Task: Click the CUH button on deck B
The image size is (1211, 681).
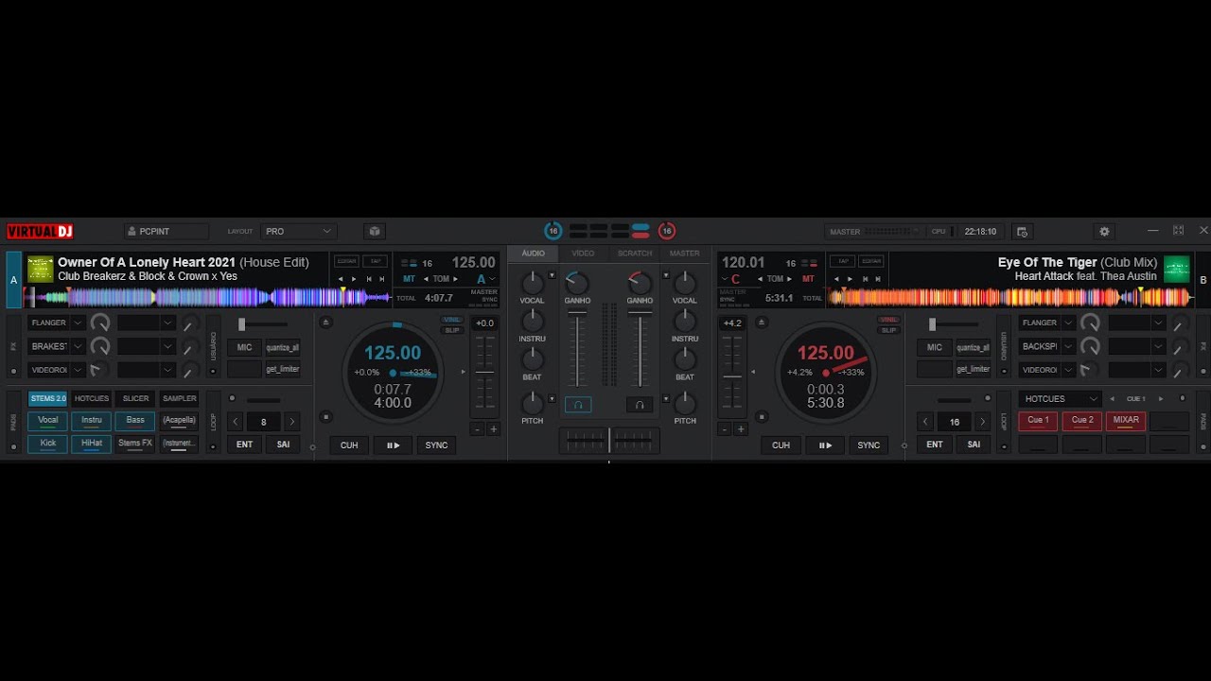Action: click(781, 445)
